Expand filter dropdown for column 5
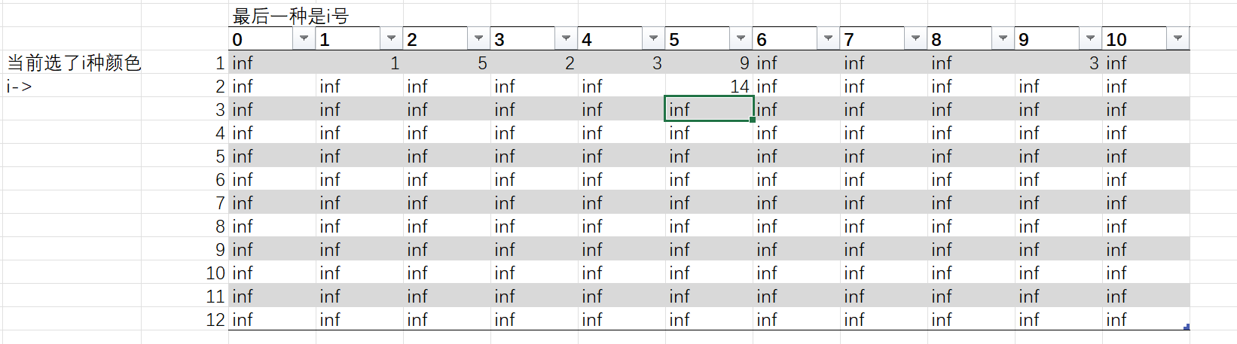This screenshot has width=1237, height=344. [741, 38]
